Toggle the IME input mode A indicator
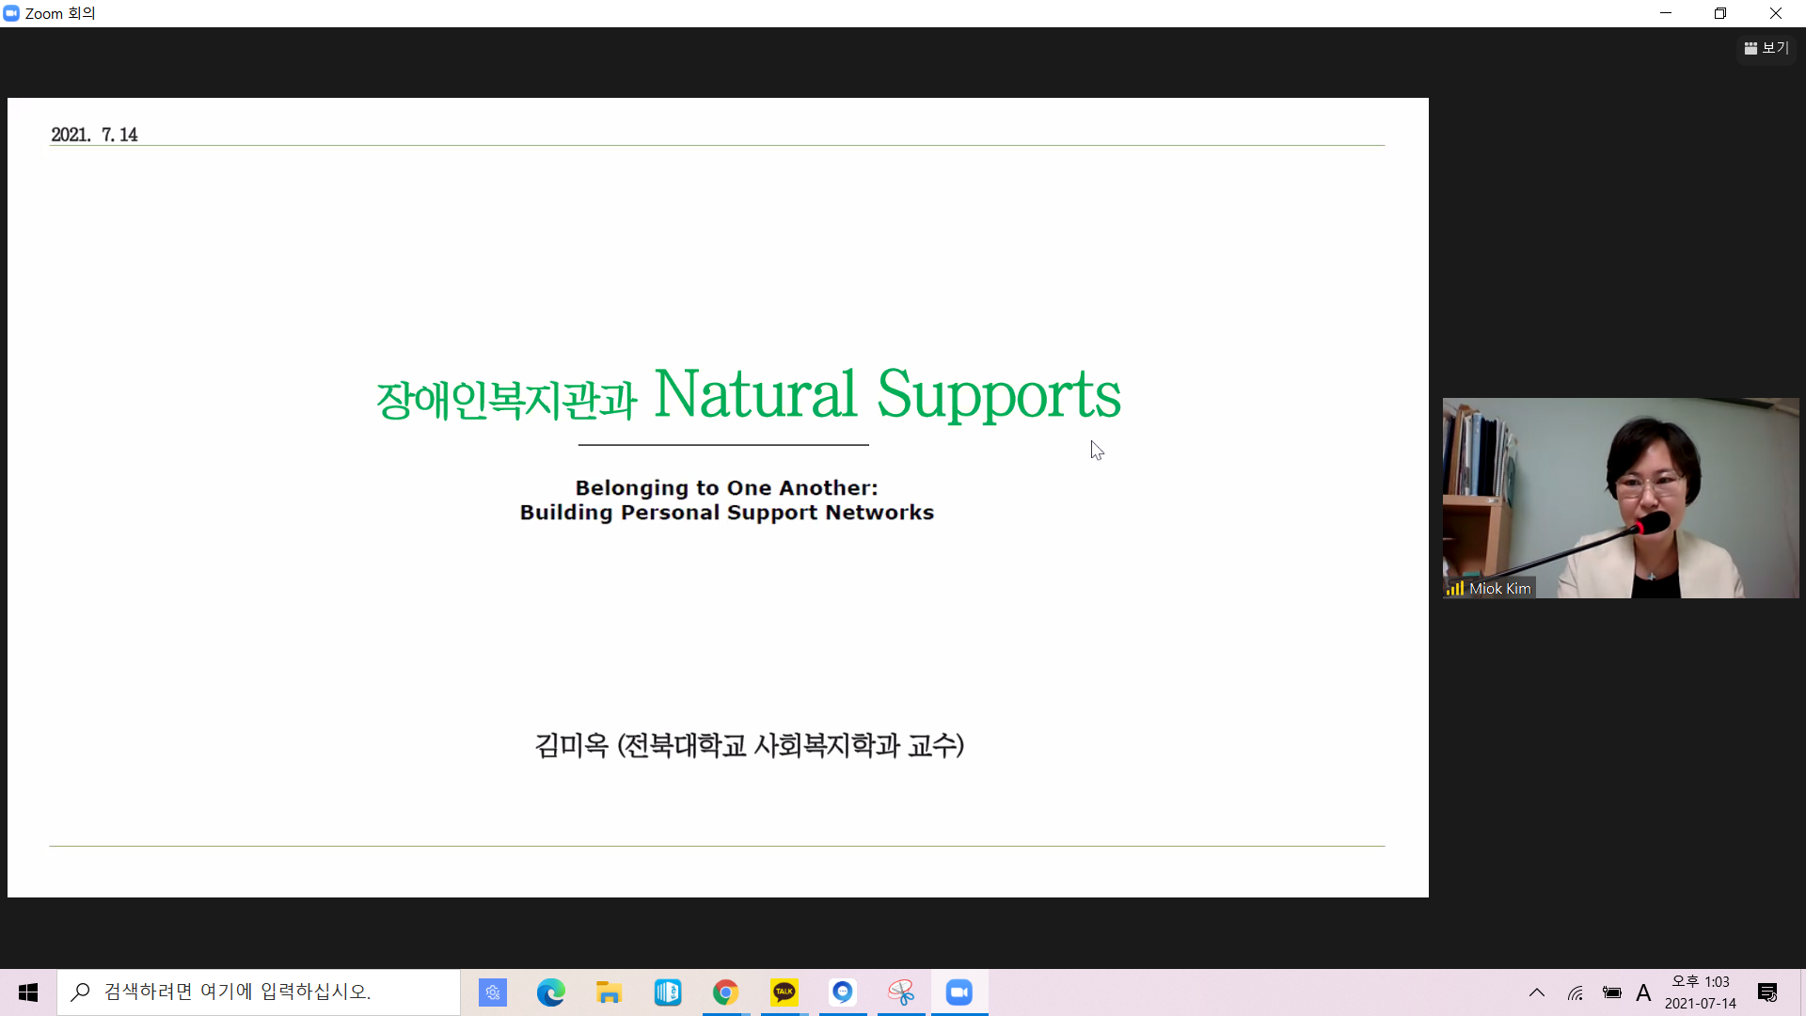This screenshot has width=1806, height=1016. (1643, 992)
